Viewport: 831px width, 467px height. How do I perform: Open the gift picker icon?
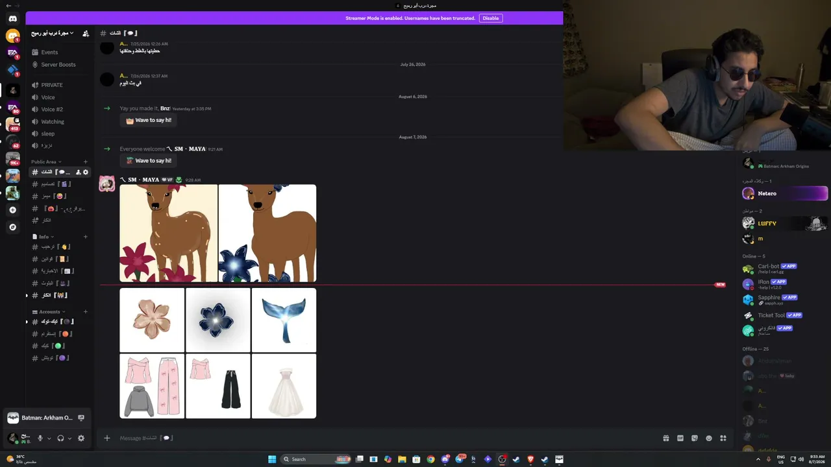click(x=666, y=438)
